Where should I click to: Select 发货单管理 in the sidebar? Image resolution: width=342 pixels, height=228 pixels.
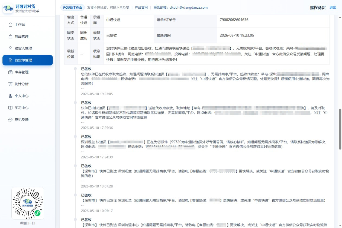tap(28, 60)
